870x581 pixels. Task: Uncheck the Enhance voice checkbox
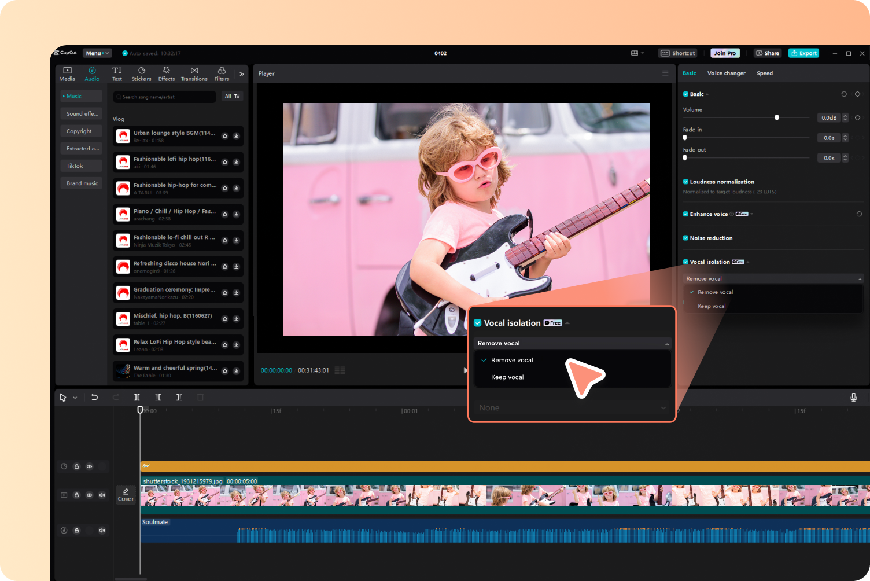coord(685,214)
